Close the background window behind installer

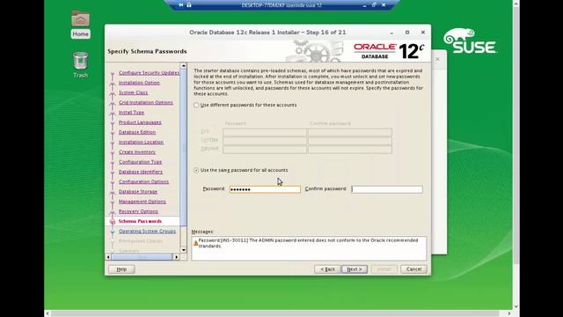pyautogui.click(x=437, y=59)
